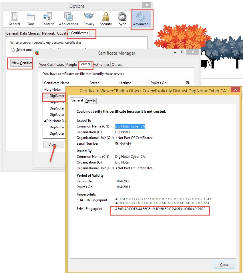
Task: Open the Your Certificates tab
Action: pyautogui.click(x=51, y=65)
